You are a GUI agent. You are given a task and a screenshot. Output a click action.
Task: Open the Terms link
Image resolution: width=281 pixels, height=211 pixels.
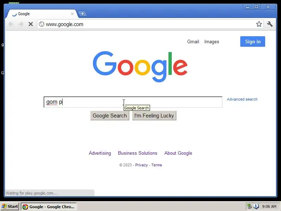tap(156, 165)
